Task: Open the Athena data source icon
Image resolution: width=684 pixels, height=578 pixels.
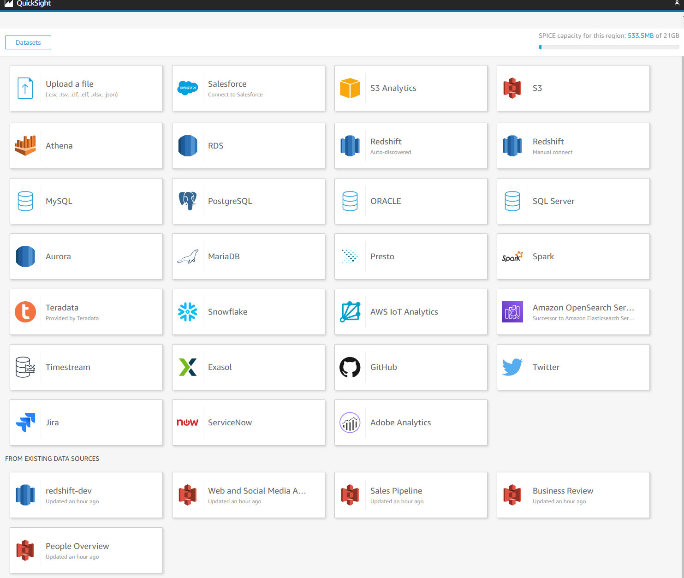Action: (x=25, y=146)
